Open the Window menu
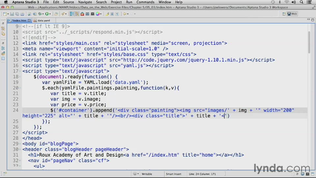The height and width of the screenshot is (178, 316). click(x=165, y=2)
